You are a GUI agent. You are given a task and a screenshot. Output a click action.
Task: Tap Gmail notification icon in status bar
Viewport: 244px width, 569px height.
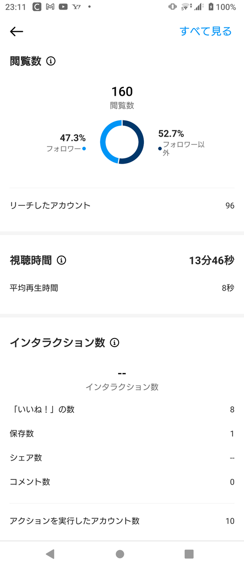tap(50, 7)
